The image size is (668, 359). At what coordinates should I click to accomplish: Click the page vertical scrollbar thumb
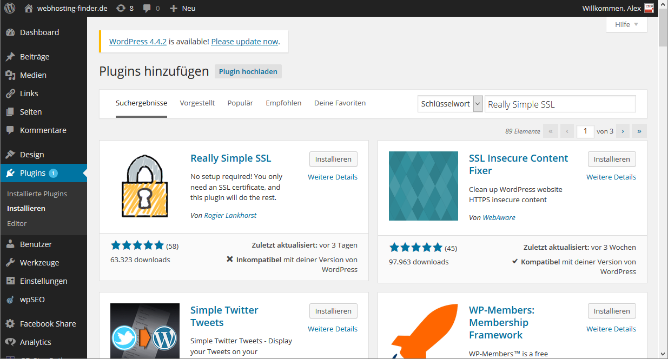point(663,29)
